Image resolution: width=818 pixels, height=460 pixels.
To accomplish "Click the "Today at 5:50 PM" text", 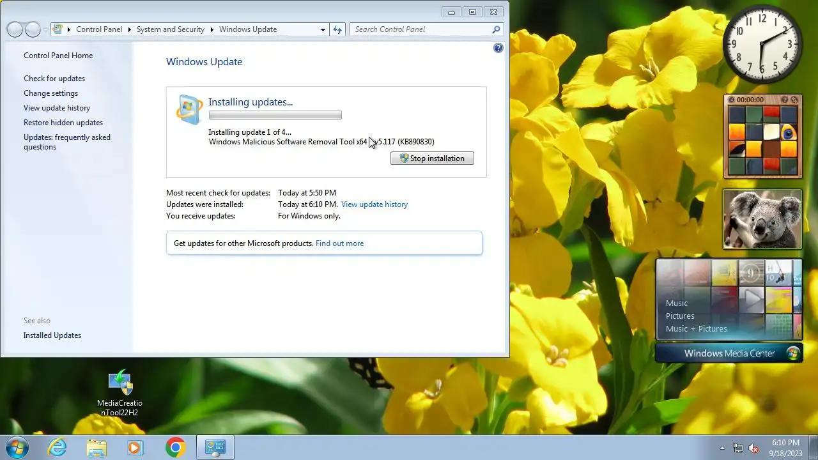I will coord(307,193).
